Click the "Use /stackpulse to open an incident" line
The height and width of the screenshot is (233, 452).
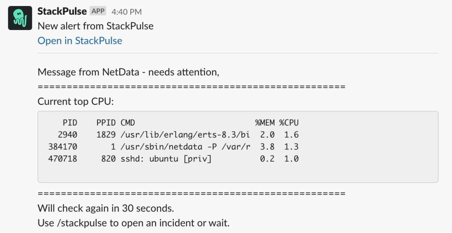click(133, 223)
